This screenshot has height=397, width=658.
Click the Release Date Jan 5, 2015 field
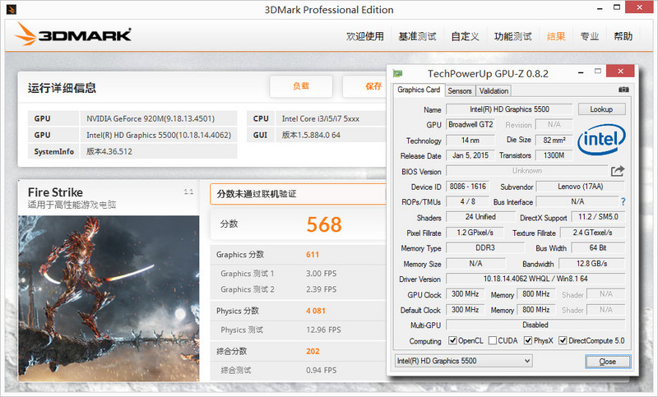[x=470, y=155]
